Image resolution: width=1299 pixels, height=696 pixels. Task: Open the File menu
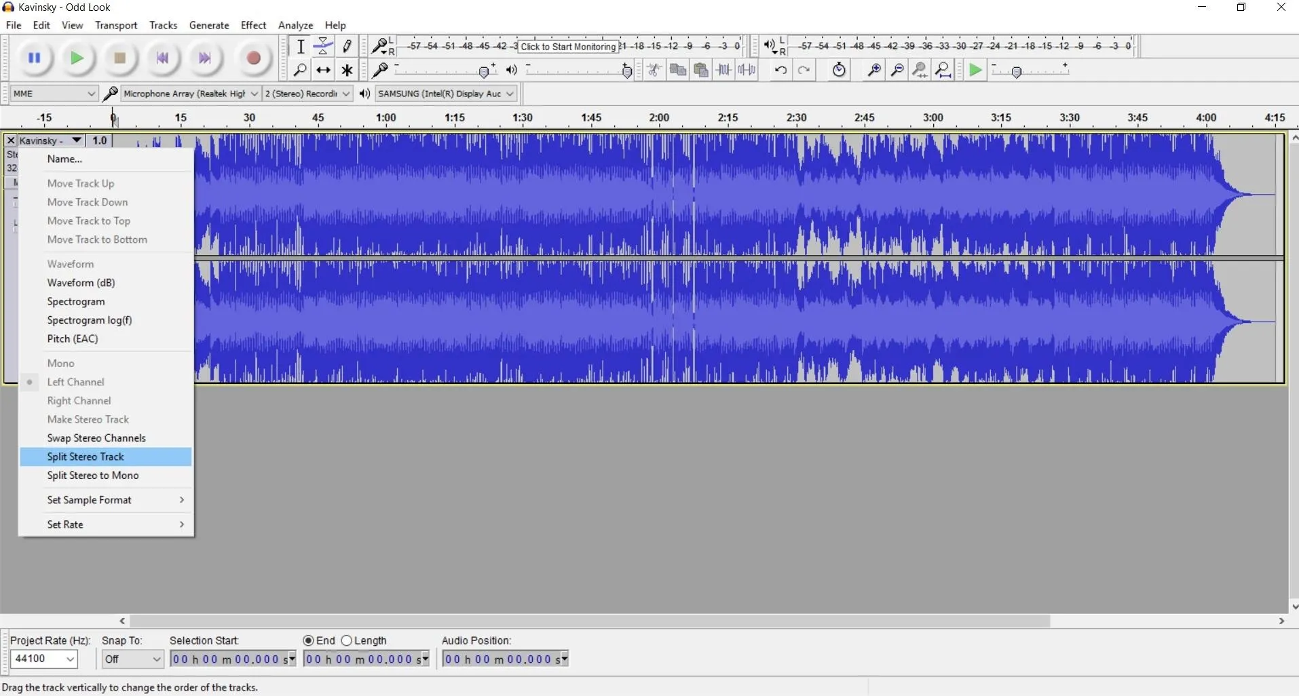pos(14,25)
